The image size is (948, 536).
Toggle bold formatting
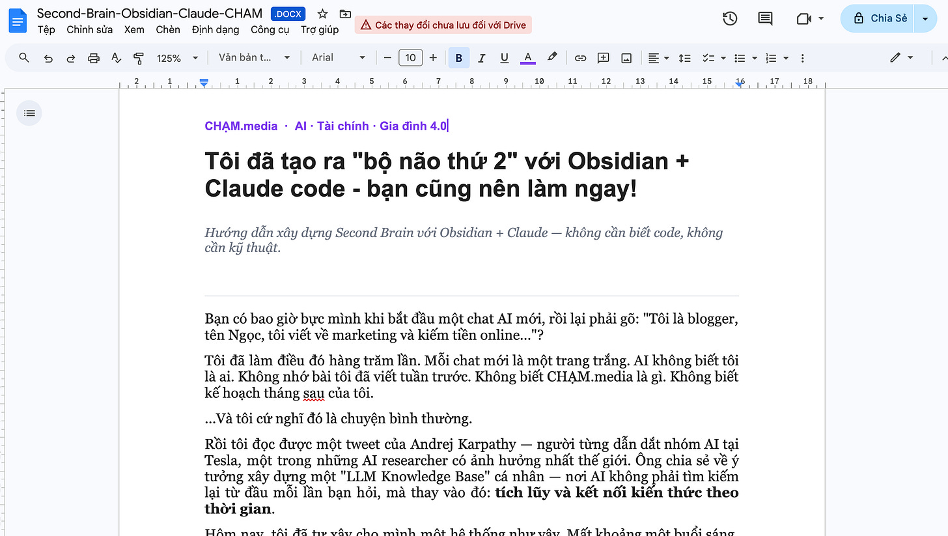tap(458, 58)
